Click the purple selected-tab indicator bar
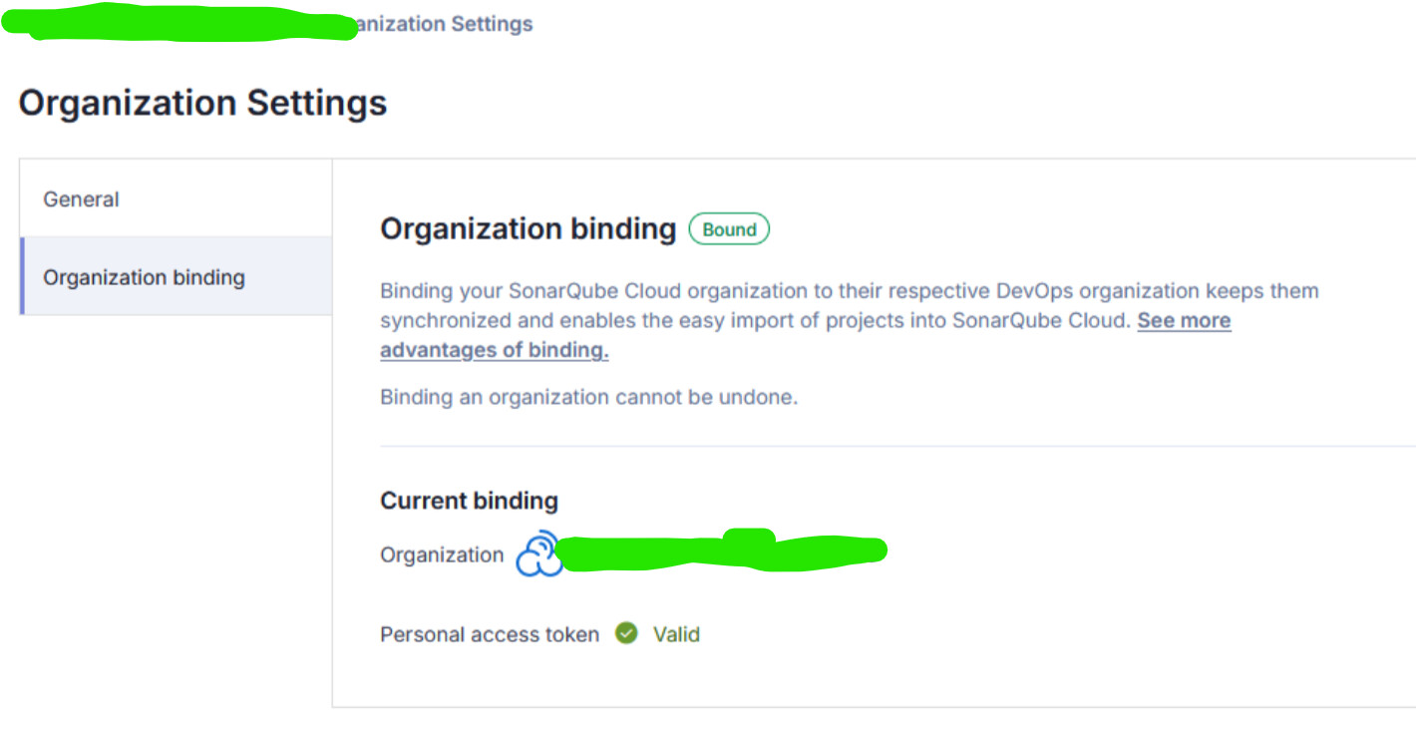Screen dimensions: 1416x729 click(x=22, y=276)
